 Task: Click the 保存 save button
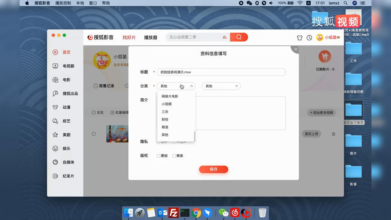click(213, 169)
